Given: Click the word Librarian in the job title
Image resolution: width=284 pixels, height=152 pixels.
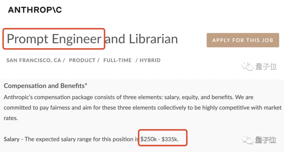Looking at the screenshot, I should [x=153, y=39].
